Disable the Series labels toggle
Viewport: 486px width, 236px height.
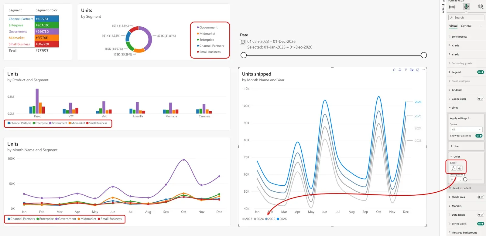coord(481,224)
